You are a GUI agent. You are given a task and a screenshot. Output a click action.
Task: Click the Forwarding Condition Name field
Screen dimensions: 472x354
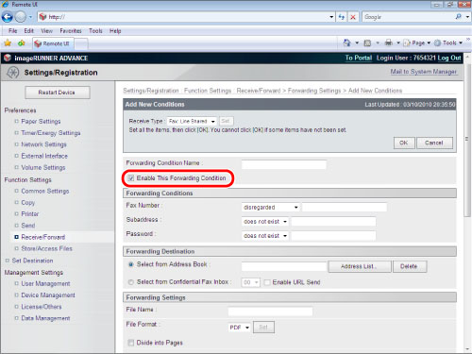coord(284,164)
